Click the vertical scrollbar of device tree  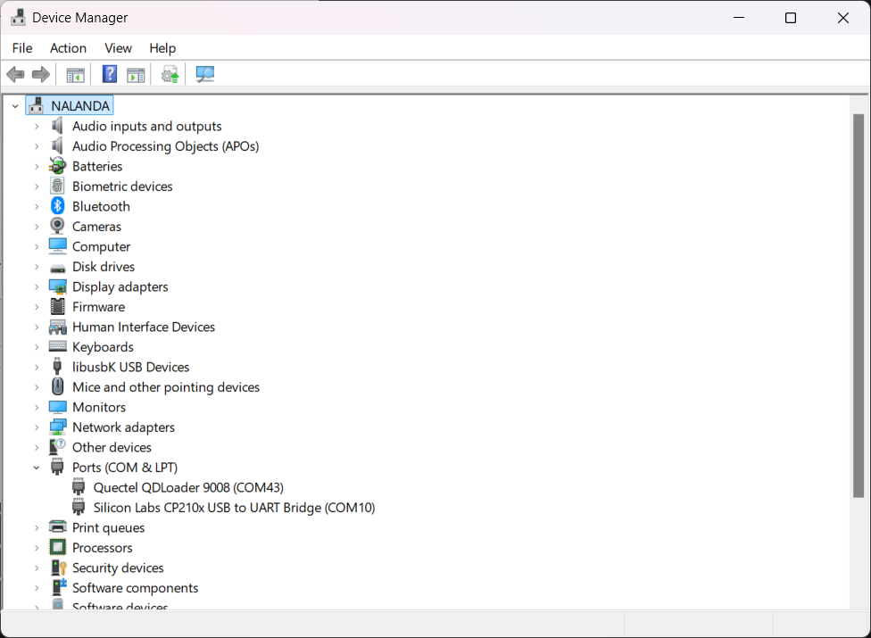click(859, 303)
